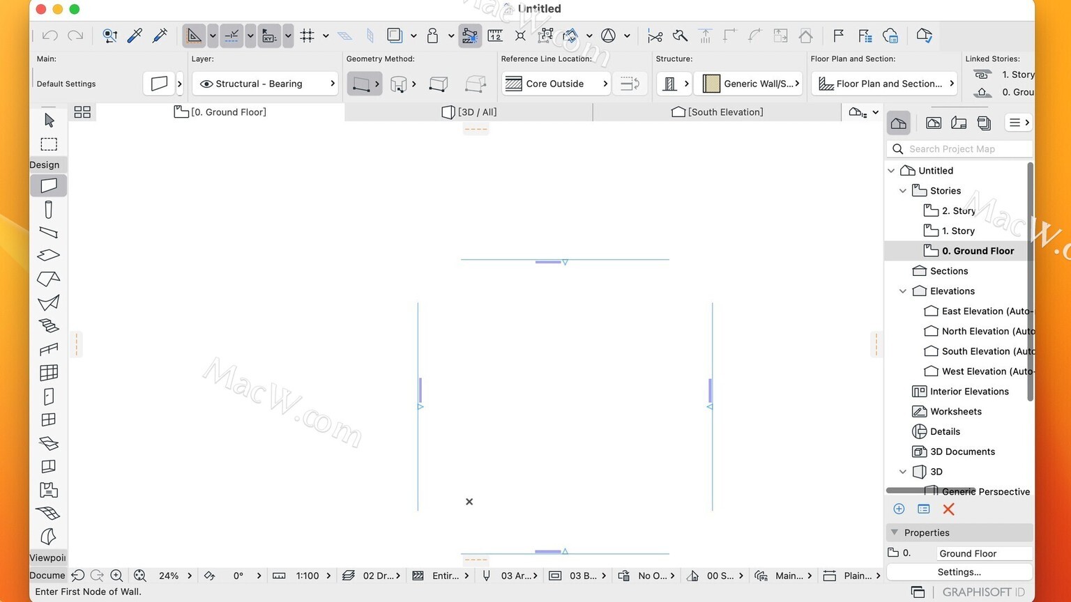Toggle the Grid Snap button

tap(307, 36)
